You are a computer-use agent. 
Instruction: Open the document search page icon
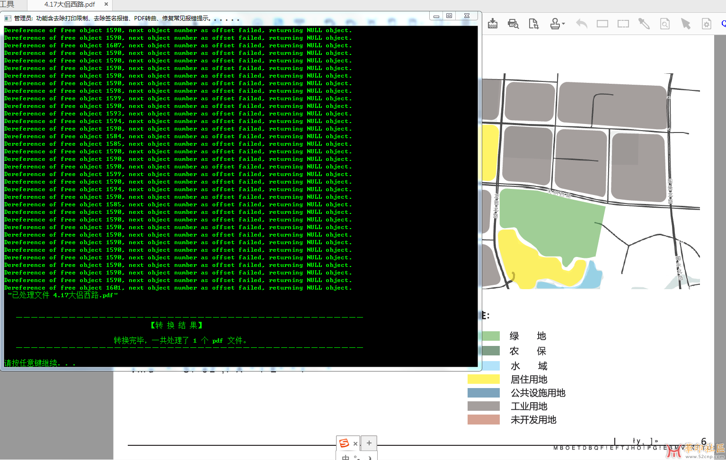pyautogui.click(x=665, y=24)
